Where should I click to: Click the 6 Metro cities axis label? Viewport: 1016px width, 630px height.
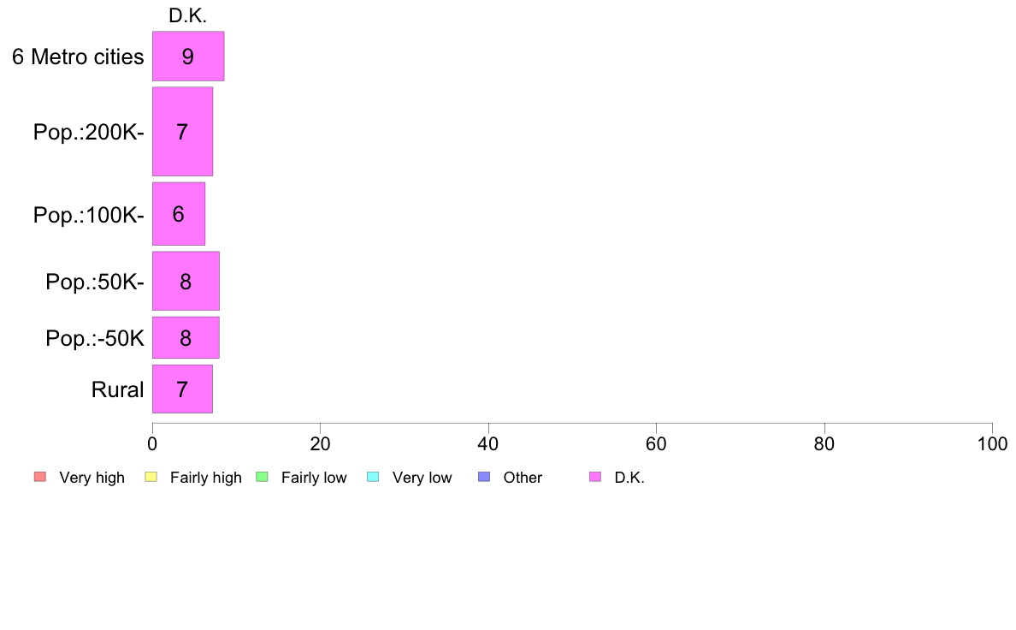click(78, 57)
